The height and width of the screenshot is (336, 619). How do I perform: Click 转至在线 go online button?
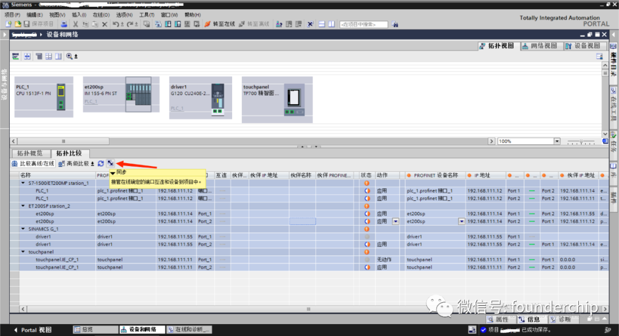coord(220,24)
